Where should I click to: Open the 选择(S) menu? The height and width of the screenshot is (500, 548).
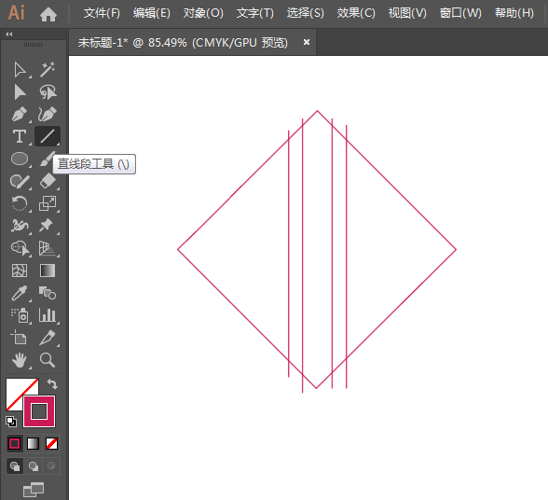click(306, 13)
